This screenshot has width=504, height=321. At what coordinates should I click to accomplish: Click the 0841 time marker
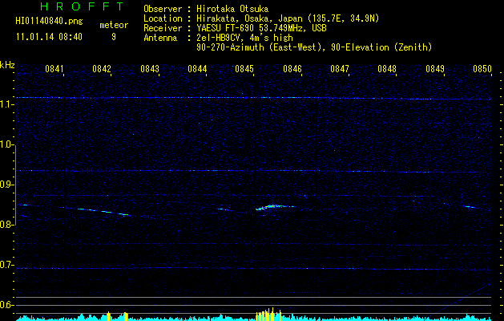pyautogui.click(x=54, y=69)
